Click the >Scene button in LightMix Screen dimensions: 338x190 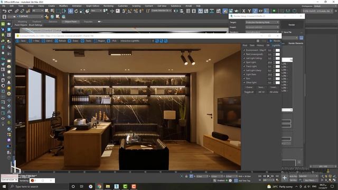[249, 87]
